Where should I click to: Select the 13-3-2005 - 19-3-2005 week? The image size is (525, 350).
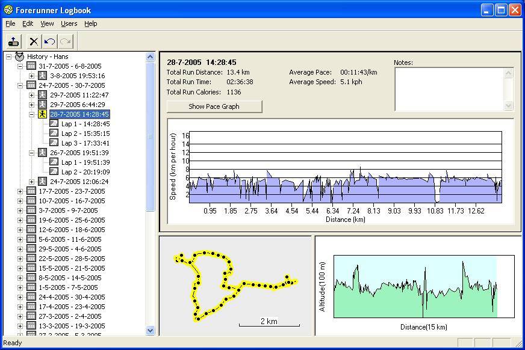[x=72, y=326]
